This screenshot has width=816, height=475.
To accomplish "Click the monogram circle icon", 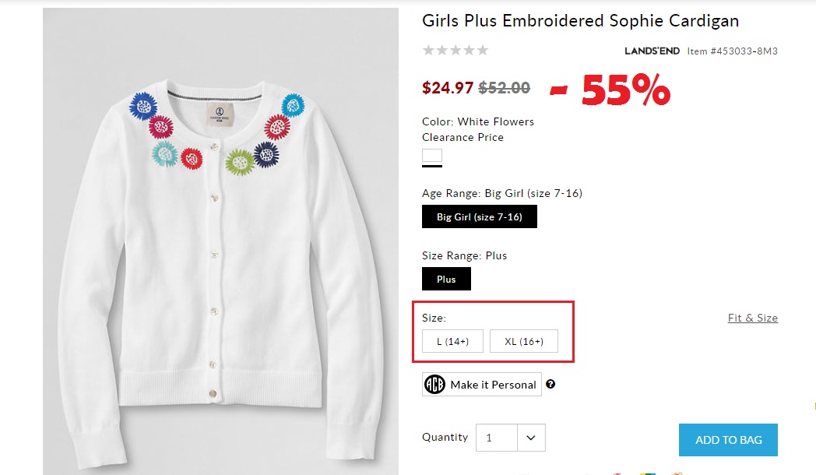I will [x=434, y=385].
